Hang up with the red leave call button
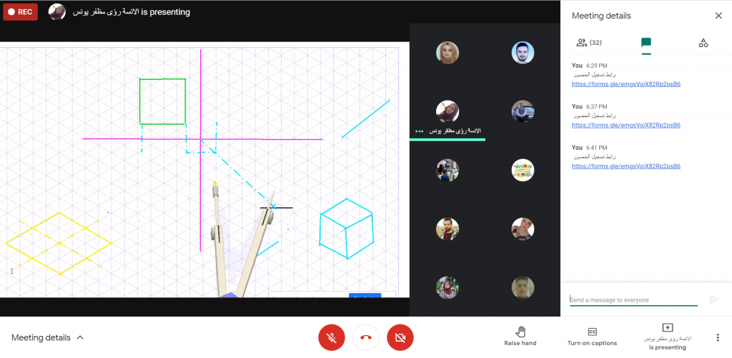732x358 pixels. [366, 337]
